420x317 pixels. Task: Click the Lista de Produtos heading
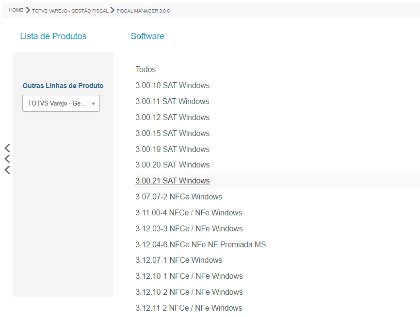(x=53, y=36)
